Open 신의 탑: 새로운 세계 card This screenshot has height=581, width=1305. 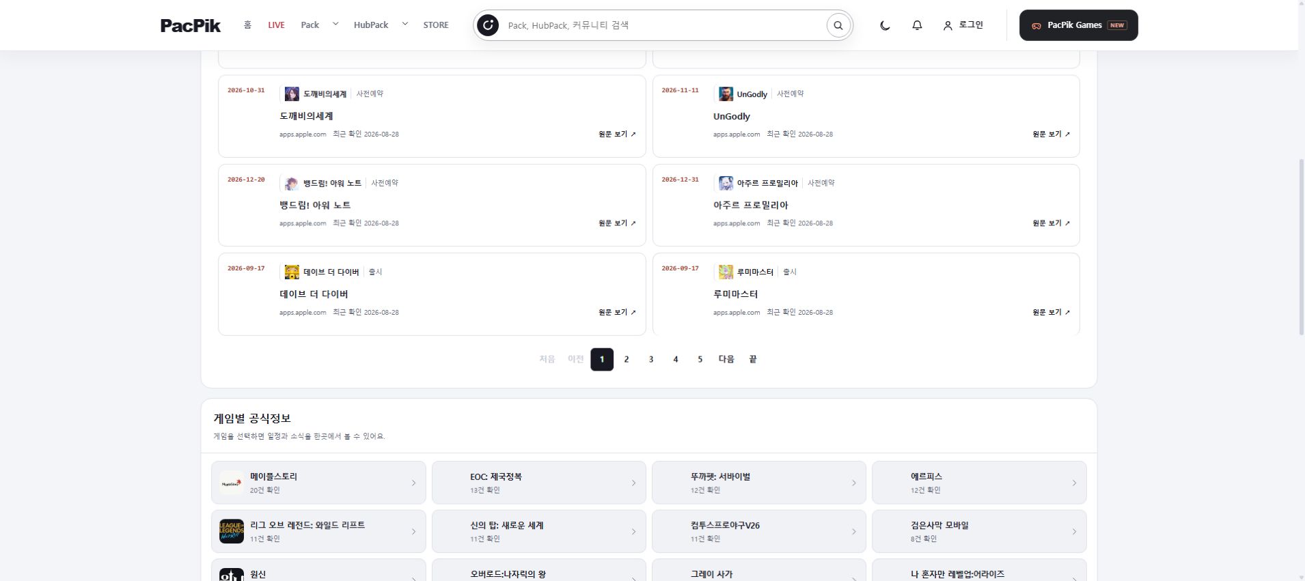tap(538, 531)
